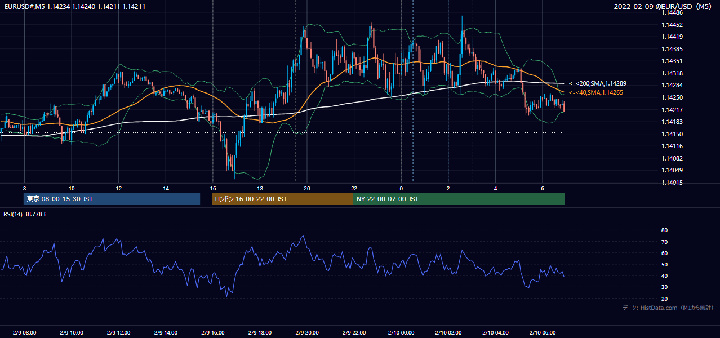
Task: Click price axis value 1.14351
Action: point(672,61)
